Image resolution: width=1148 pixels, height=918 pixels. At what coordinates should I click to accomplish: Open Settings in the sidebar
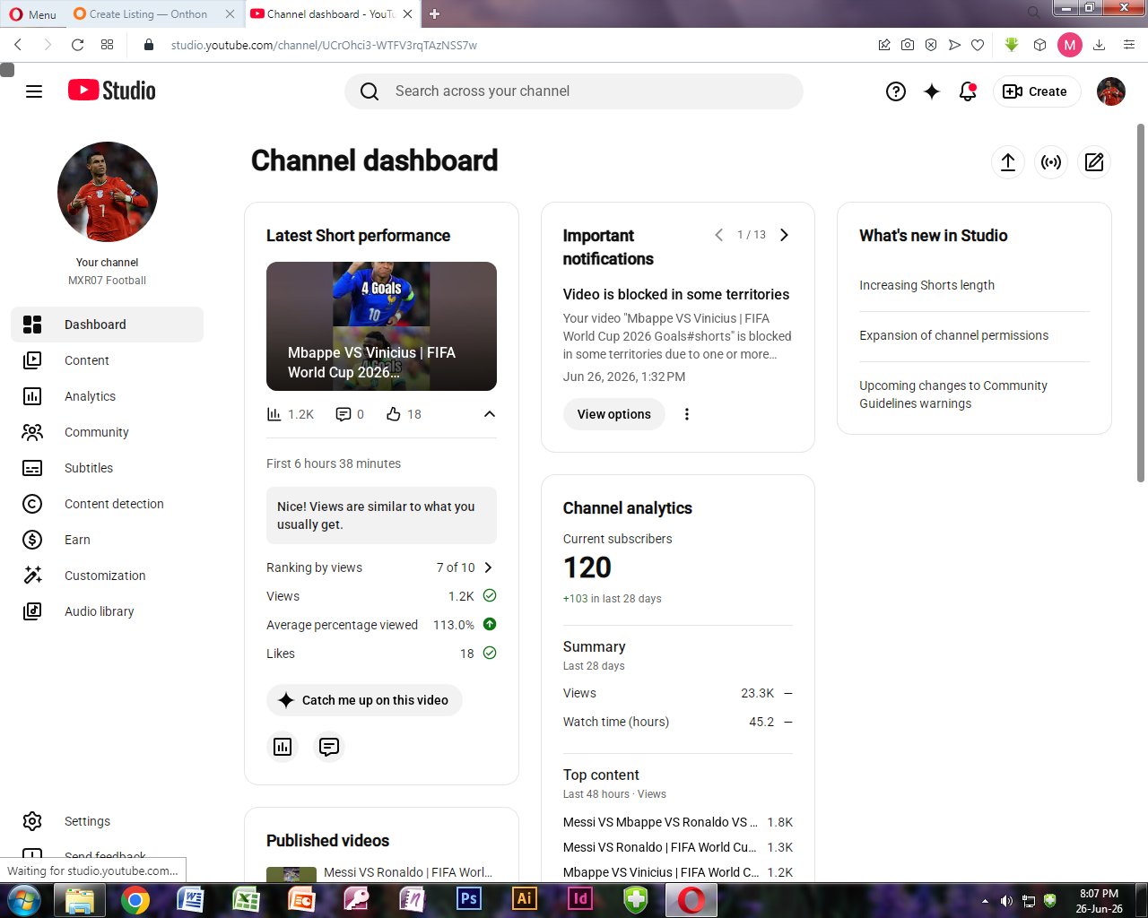tap(108, 821)
